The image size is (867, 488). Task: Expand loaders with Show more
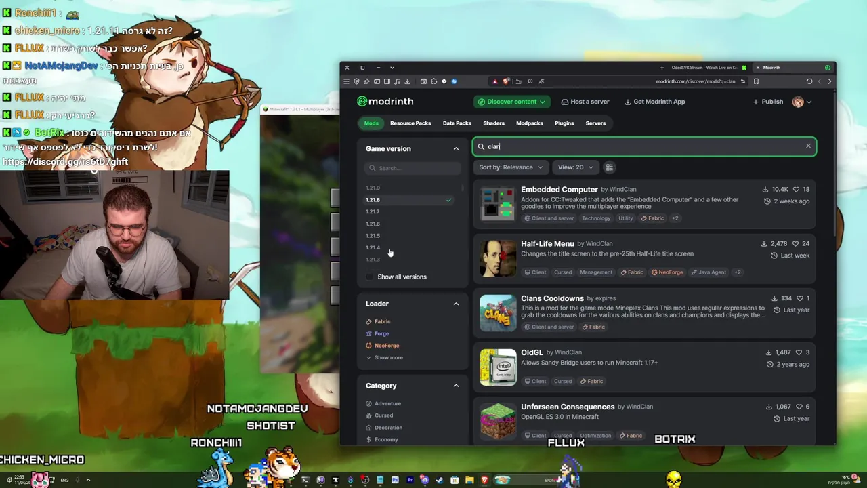pyautogui.click(x=384, y=357)
